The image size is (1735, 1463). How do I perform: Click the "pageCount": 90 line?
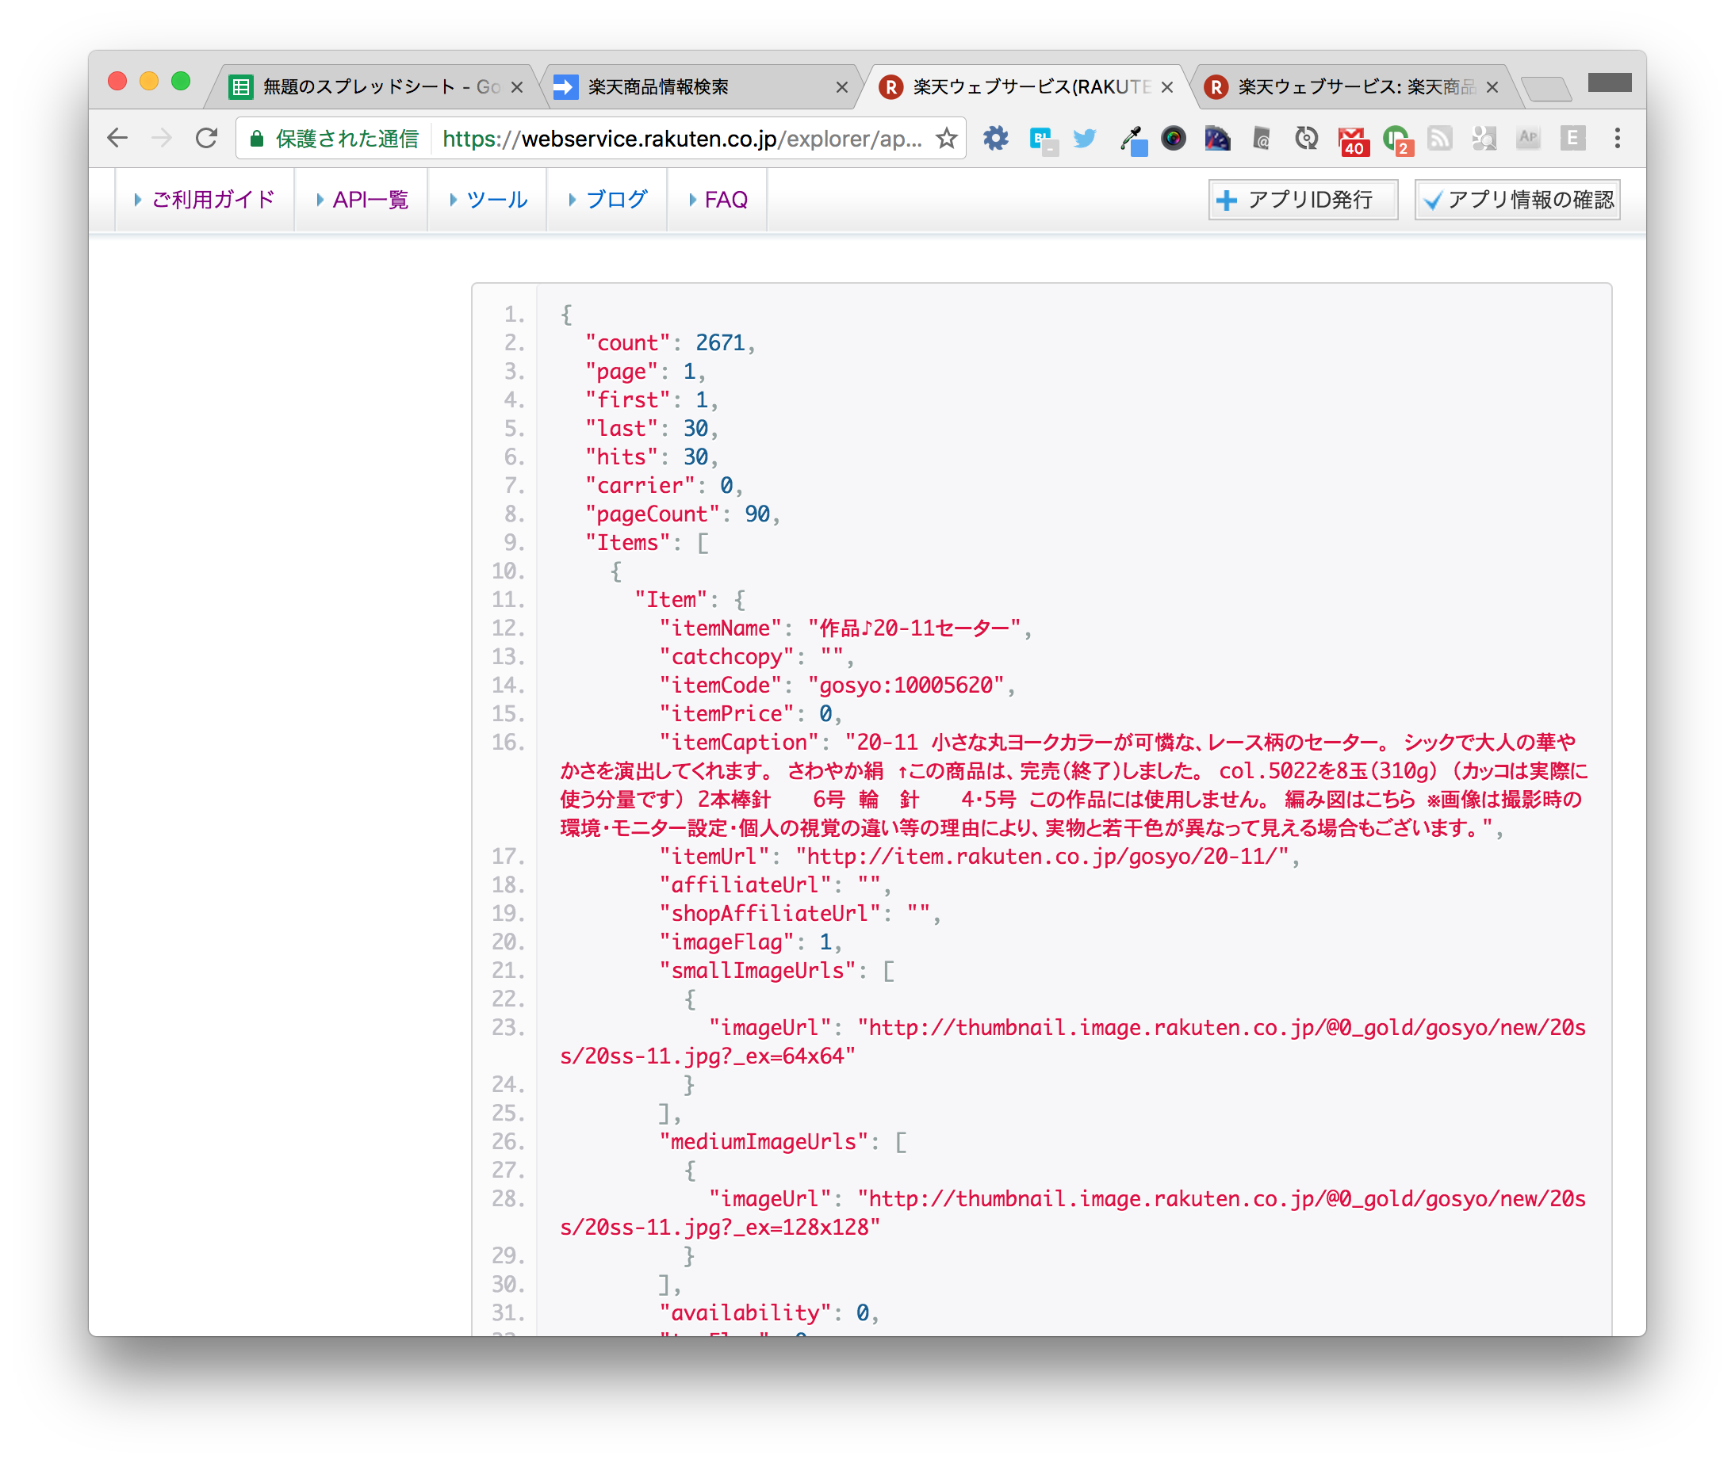[682, 514]
